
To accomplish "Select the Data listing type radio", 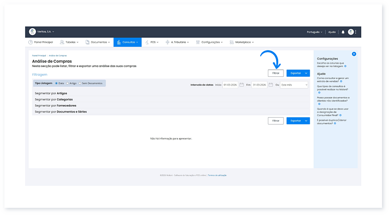I will (56, 83).
